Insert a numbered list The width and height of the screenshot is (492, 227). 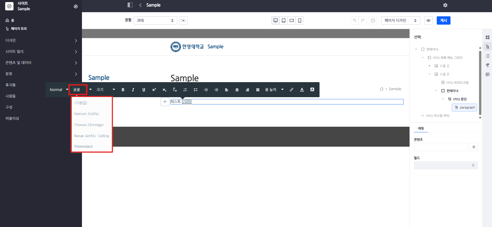[185, 90]
